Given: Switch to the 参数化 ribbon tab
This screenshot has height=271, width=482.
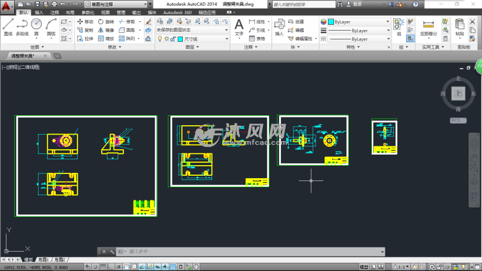Looking at the screenshot, I should click(x=88, y=12).
